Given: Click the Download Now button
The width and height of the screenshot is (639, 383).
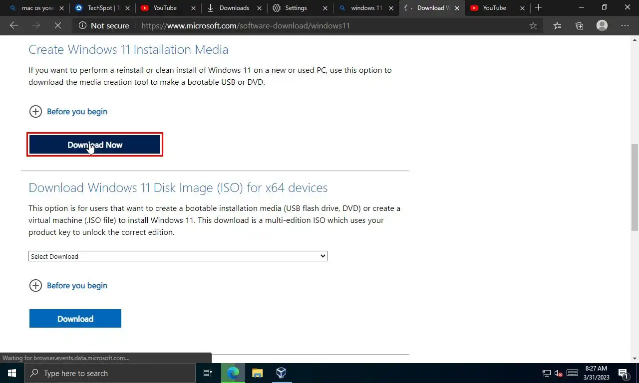Looking at the screenshot, I should click(x=95, y=145).
